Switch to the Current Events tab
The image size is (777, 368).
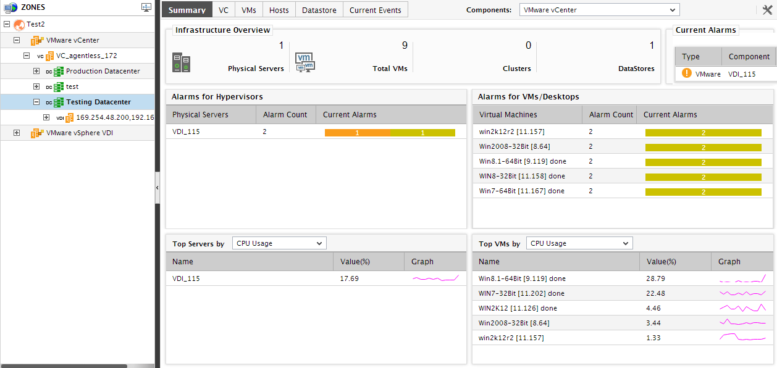(x=375, y=10)
